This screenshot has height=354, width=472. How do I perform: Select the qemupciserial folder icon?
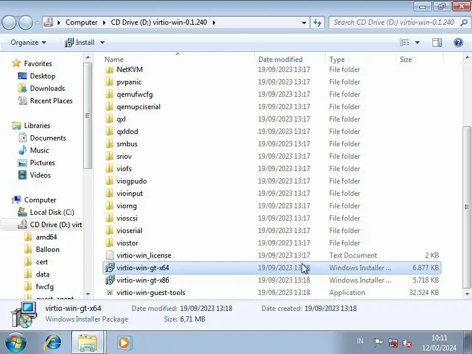(110, 107)
